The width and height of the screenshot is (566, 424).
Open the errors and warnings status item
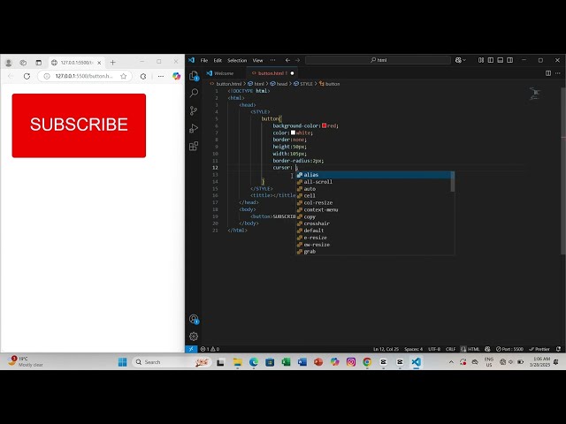210,349
